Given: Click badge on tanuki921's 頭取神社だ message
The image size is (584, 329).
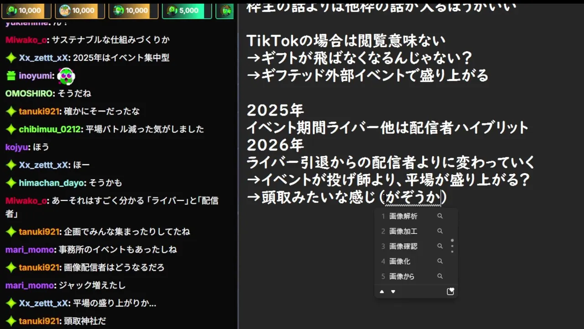Looking at the screenshot, I should 11,321.
